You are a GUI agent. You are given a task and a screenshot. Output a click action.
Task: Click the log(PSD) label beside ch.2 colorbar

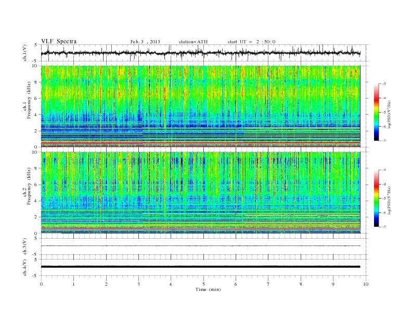pos(389,201)
